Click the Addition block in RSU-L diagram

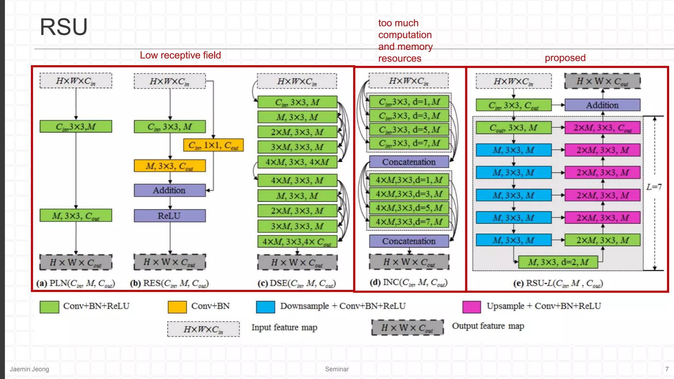pos(602,105)
